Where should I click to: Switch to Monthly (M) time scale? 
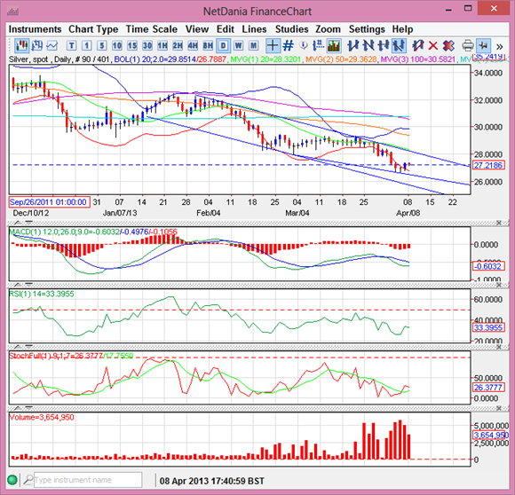click(x=254, y=45)
